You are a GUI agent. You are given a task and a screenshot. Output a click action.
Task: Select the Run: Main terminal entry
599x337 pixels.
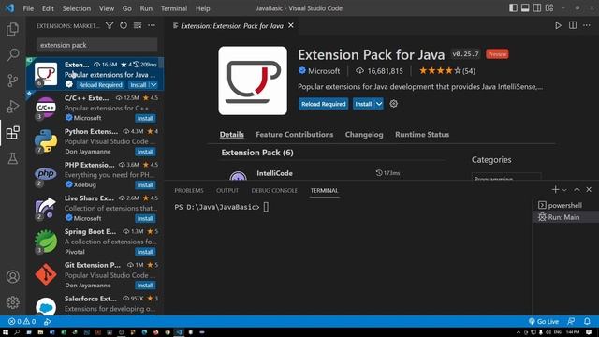click(x=565, y=217)
